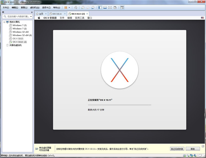206x158 pixels.
Task: Toggle the console view toolbar icon
Action: (122, 8)
